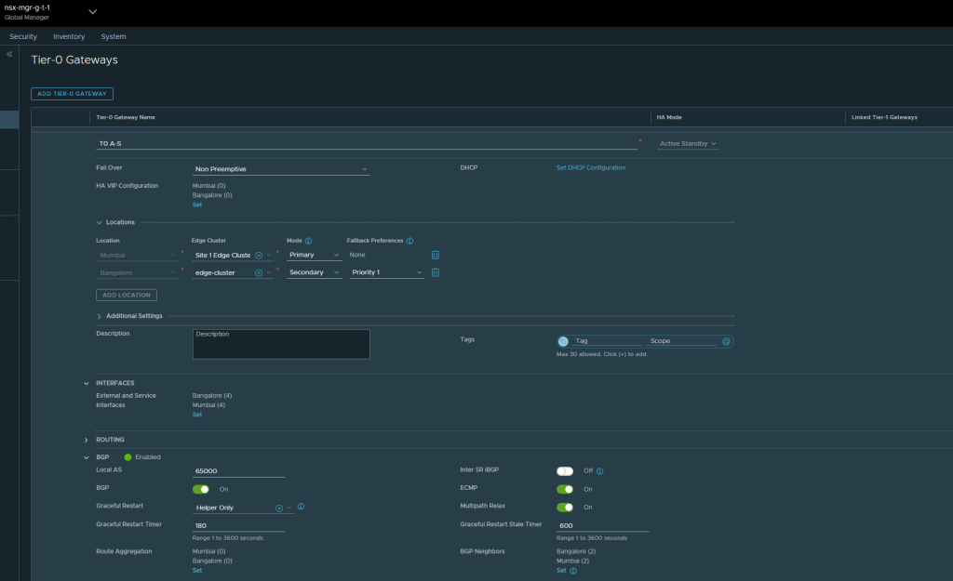
Task: Click Set DHCP Configuration link
Action: coord(591,168)
